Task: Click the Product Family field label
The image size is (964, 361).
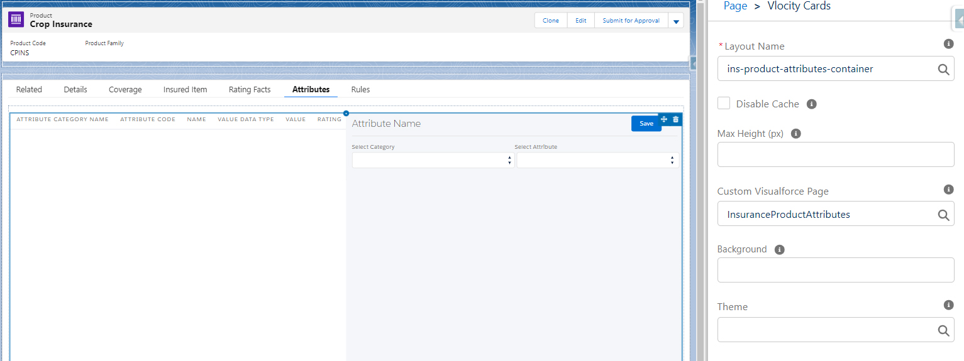Action: pyautogui.click(x=104, y=43)
